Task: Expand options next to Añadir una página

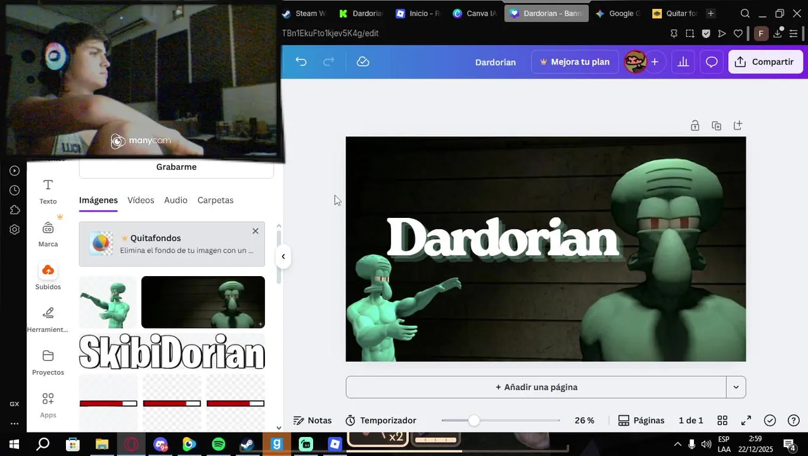Action: coord(736,387)
